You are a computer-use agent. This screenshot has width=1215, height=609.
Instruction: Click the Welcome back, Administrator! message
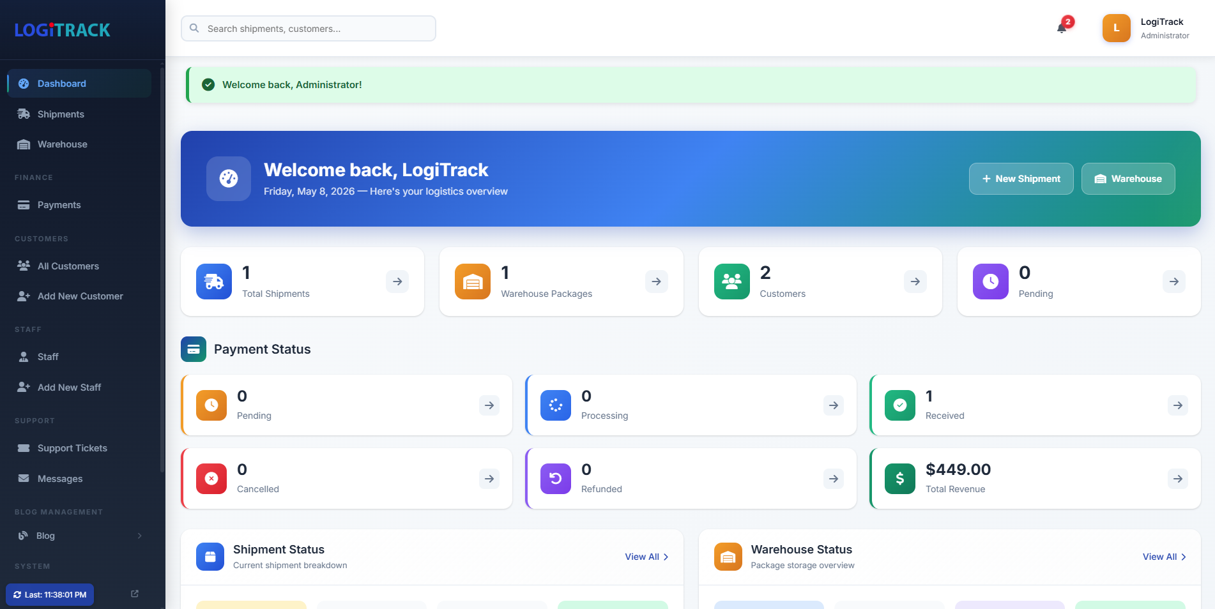tap(292, 84)
